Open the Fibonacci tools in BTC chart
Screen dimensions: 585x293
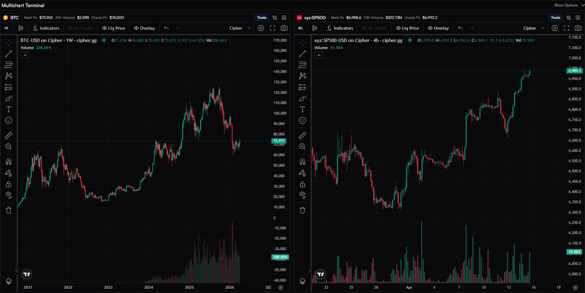[9, 65]
